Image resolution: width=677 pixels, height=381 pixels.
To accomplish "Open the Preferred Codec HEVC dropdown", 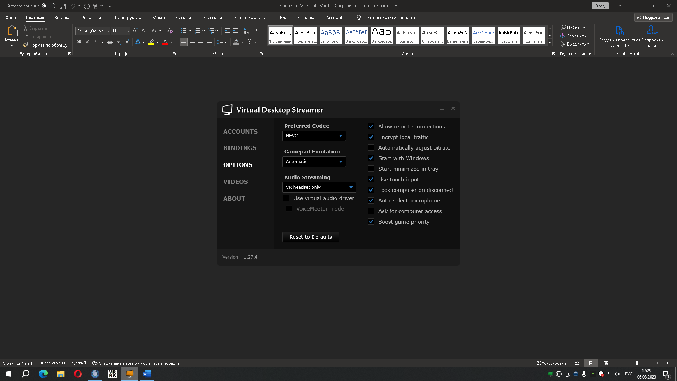I will (x=314, y=136).
